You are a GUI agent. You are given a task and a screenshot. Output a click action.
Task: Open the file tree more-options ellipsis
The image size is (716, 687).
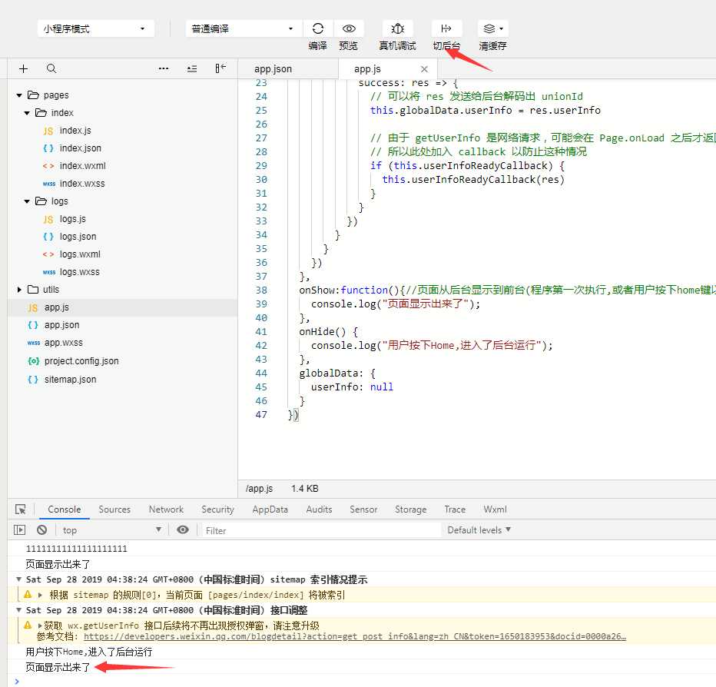(x=164, y=68)
